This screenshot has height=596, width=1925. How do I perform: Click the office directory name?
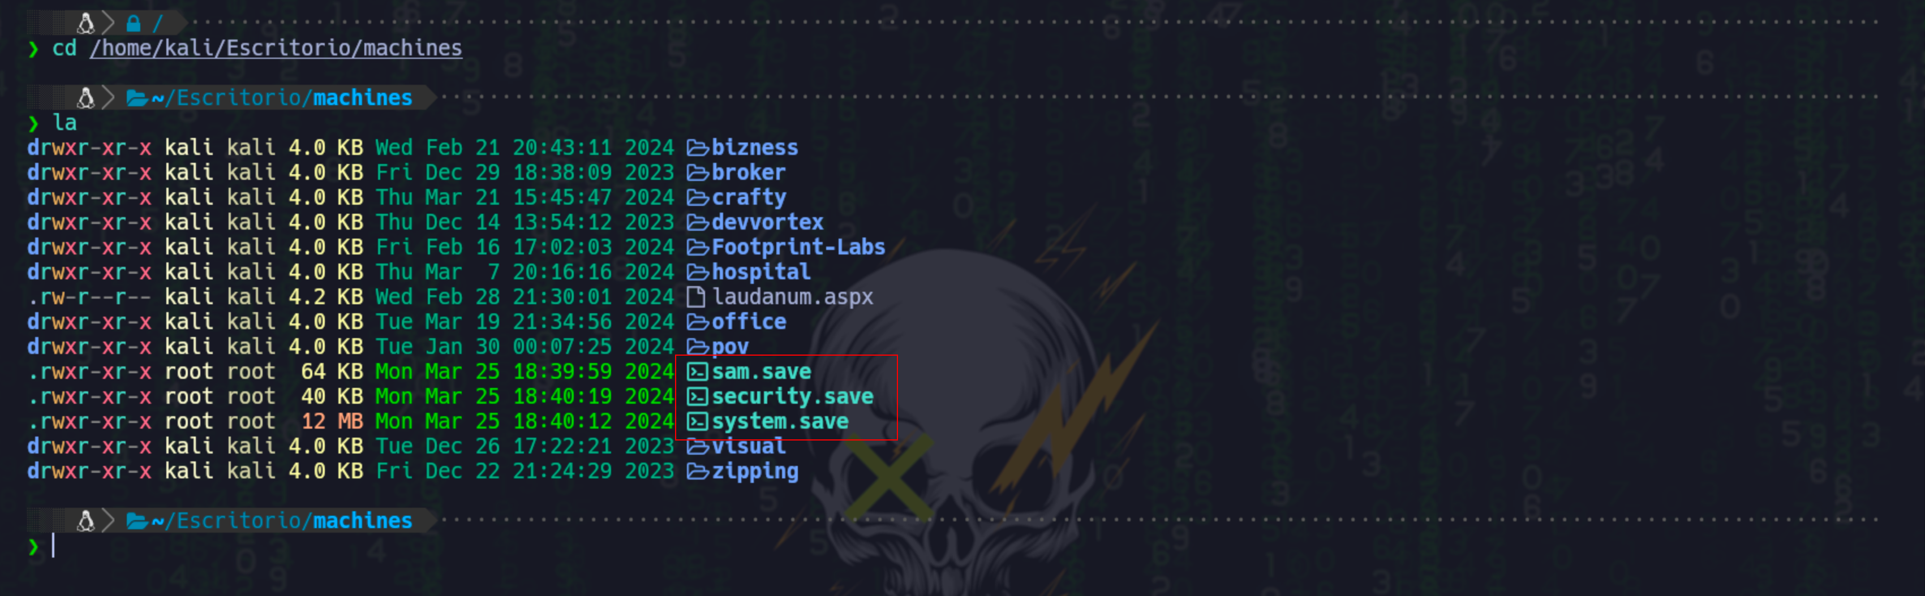pyautogui.click(x=749, y=322)
